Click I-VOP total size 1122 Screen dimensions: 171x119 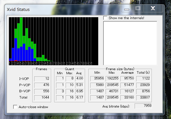click(143, 79)
